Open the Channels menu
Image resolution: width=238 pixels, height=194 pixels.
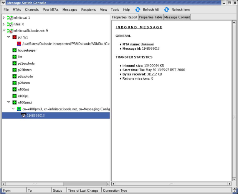[x=32, y=10]
